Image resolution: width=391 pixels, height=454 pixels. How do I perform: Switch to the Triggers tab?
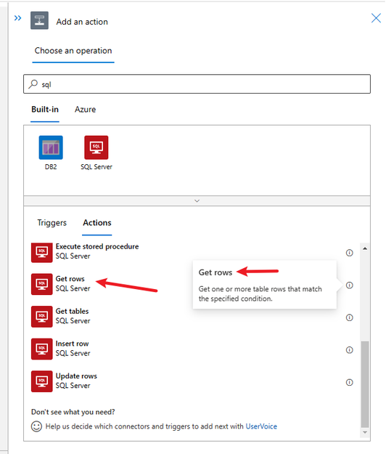pos(52,223)
